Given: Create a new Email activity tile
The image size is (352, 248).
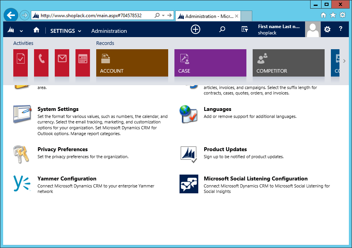Looking at the screenshot, I should click(x=62, y=63).
